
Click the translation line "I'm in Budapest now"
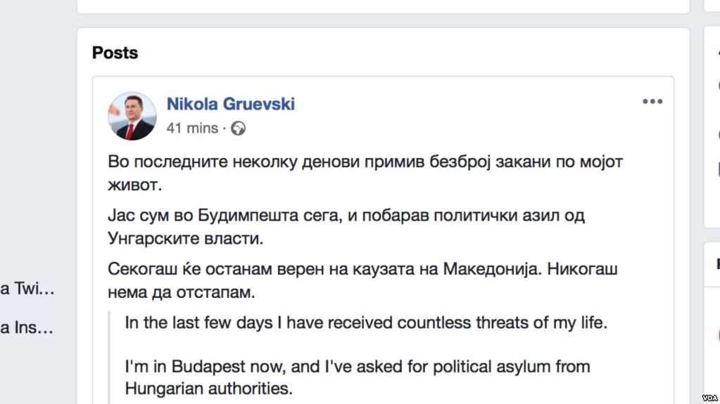[x=357, y=367]
